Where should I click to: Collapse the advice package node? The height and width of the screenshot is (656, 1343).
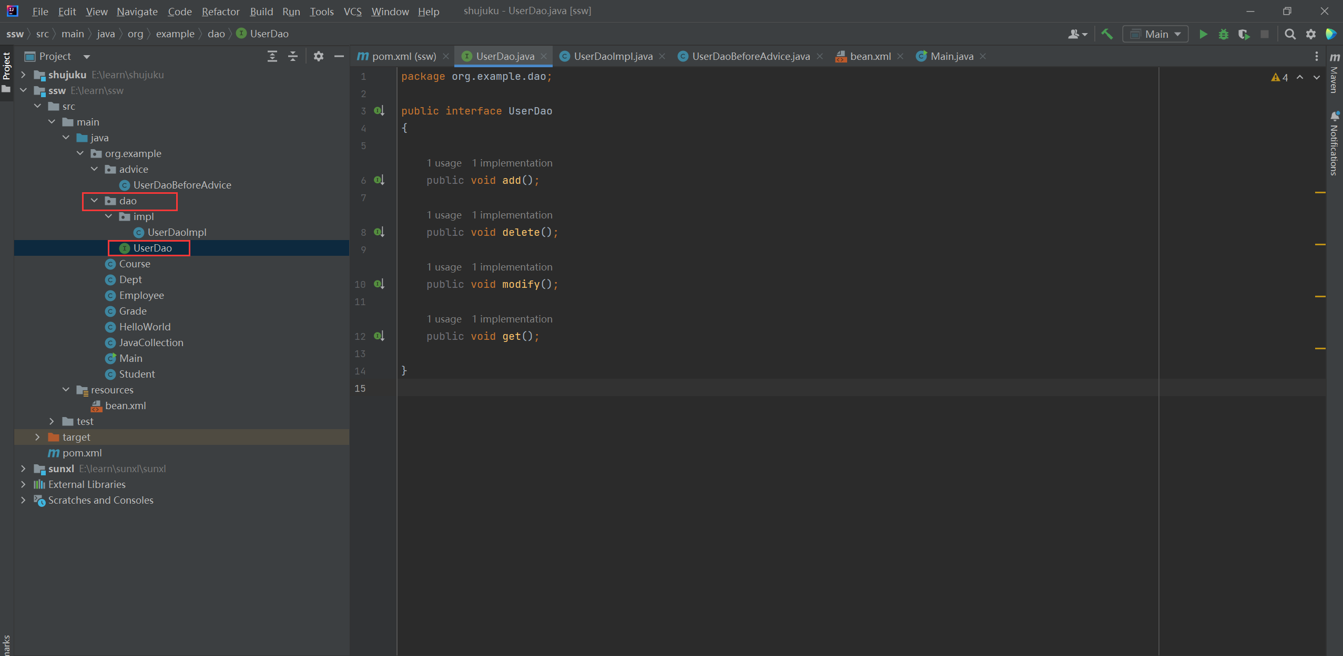95,169
